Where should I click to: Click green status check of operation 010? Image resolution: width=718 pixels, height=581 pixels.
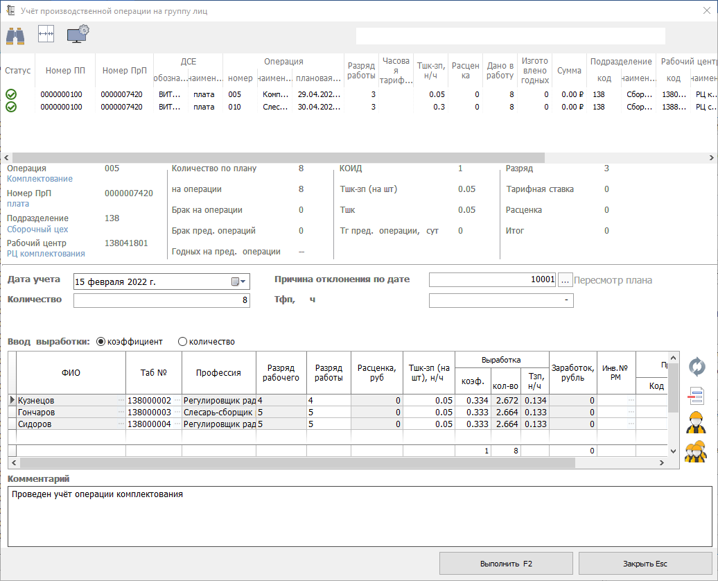[x=11, y=107]
